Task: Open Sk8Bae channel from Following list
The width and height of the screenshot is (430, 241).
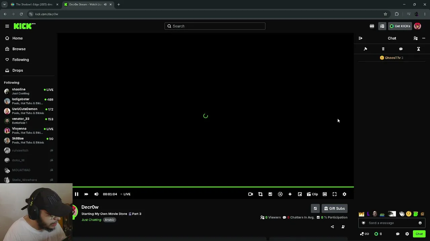Action: coord(29,140)
